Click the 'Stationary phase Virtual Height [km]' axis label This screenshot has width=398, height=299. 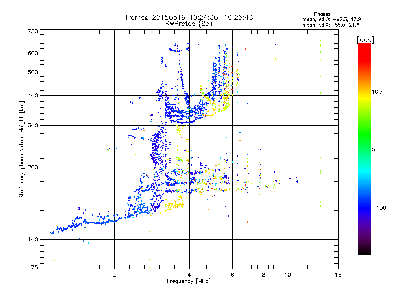(x=22, y=150)
